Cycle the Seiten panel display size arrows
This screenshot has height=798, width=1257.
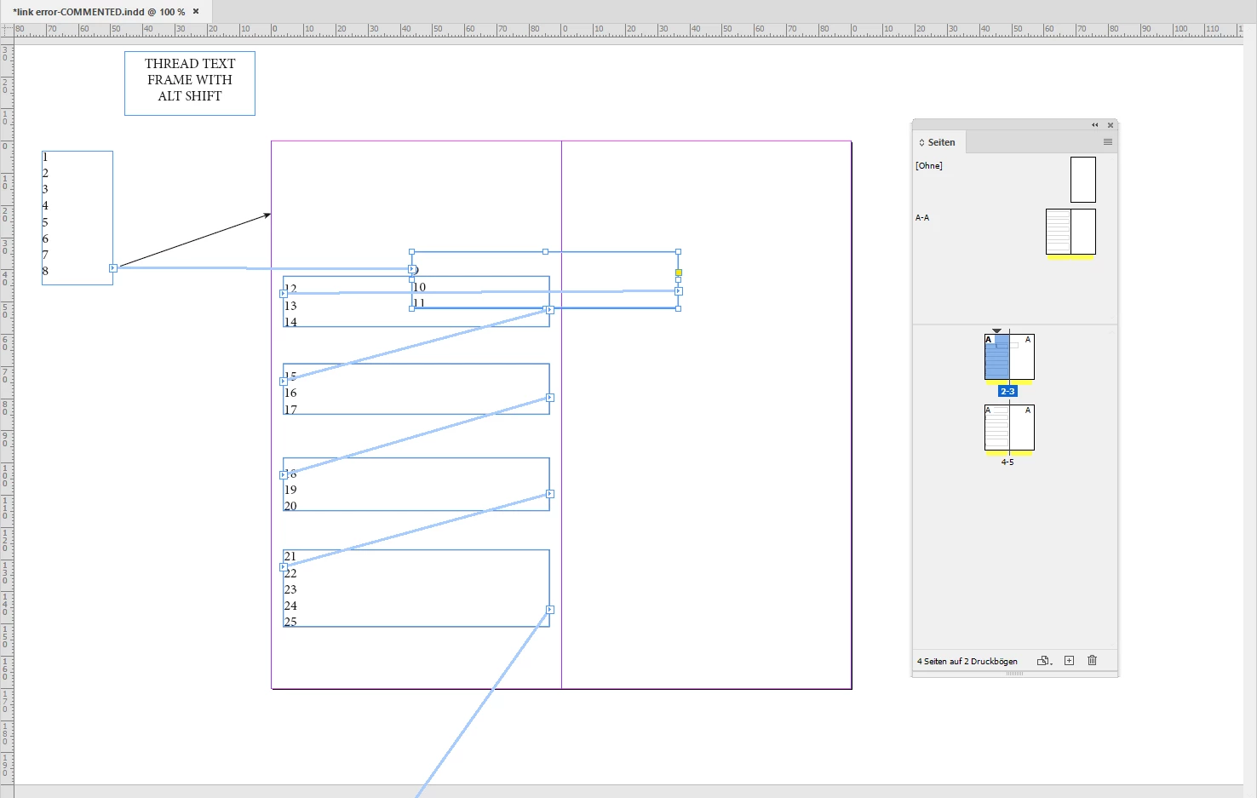(x=921, y=142)
